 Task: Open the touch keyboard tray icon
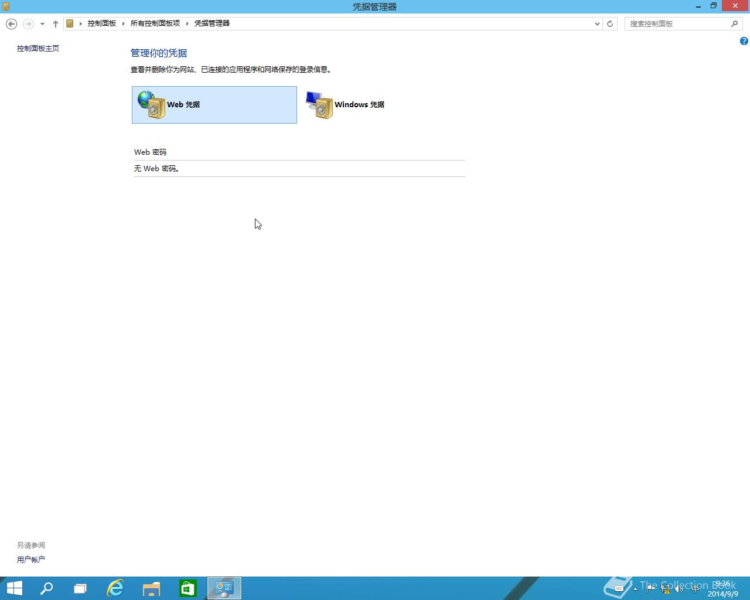[x=619, y=589]
